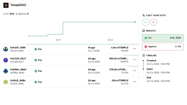Open avatar of voter 0x10cE...Bd8c
This screenshot has height=105, width=187.
click(5, 82)
